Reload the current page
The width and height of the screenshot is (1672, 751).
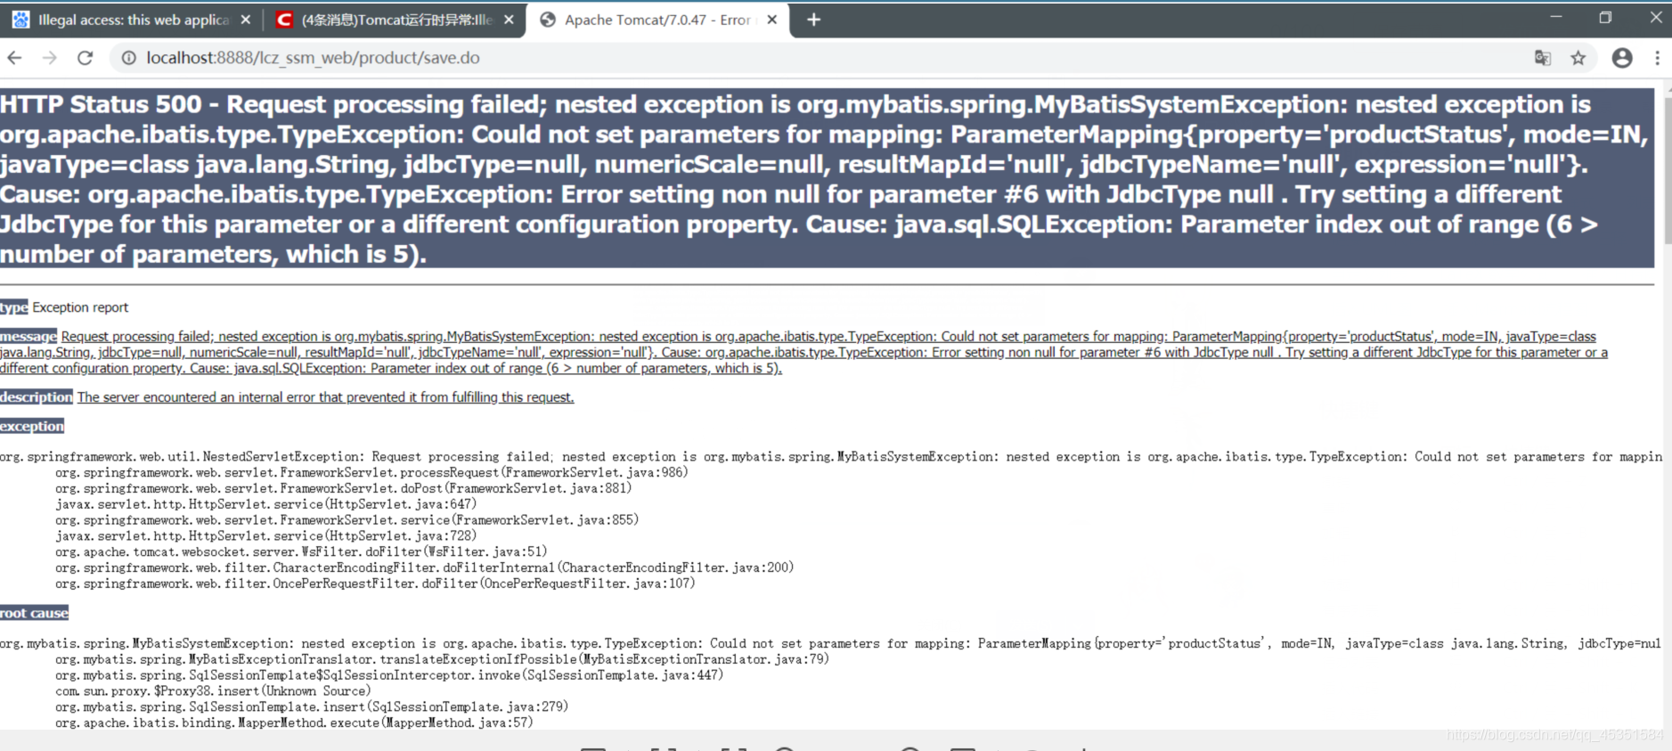coord(86,58)
